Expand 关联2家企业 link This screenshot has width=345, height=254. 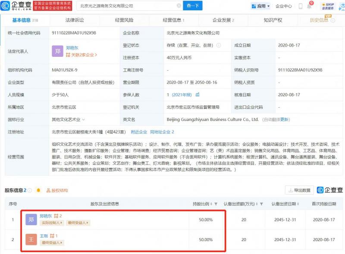coord(82,55)
